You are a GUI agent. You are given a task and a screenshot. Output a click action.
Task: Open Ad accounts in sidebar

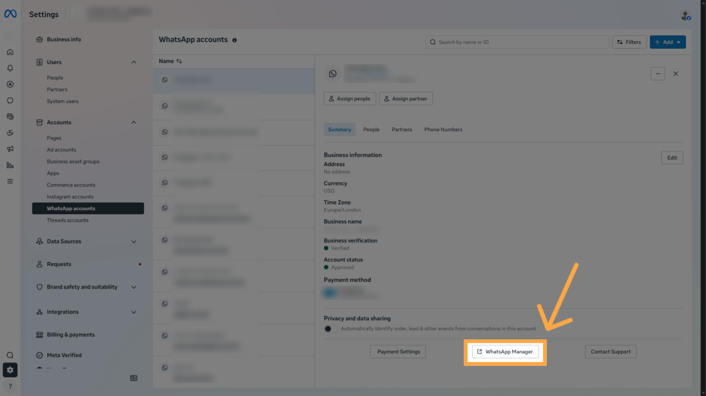tap(61, 150)
